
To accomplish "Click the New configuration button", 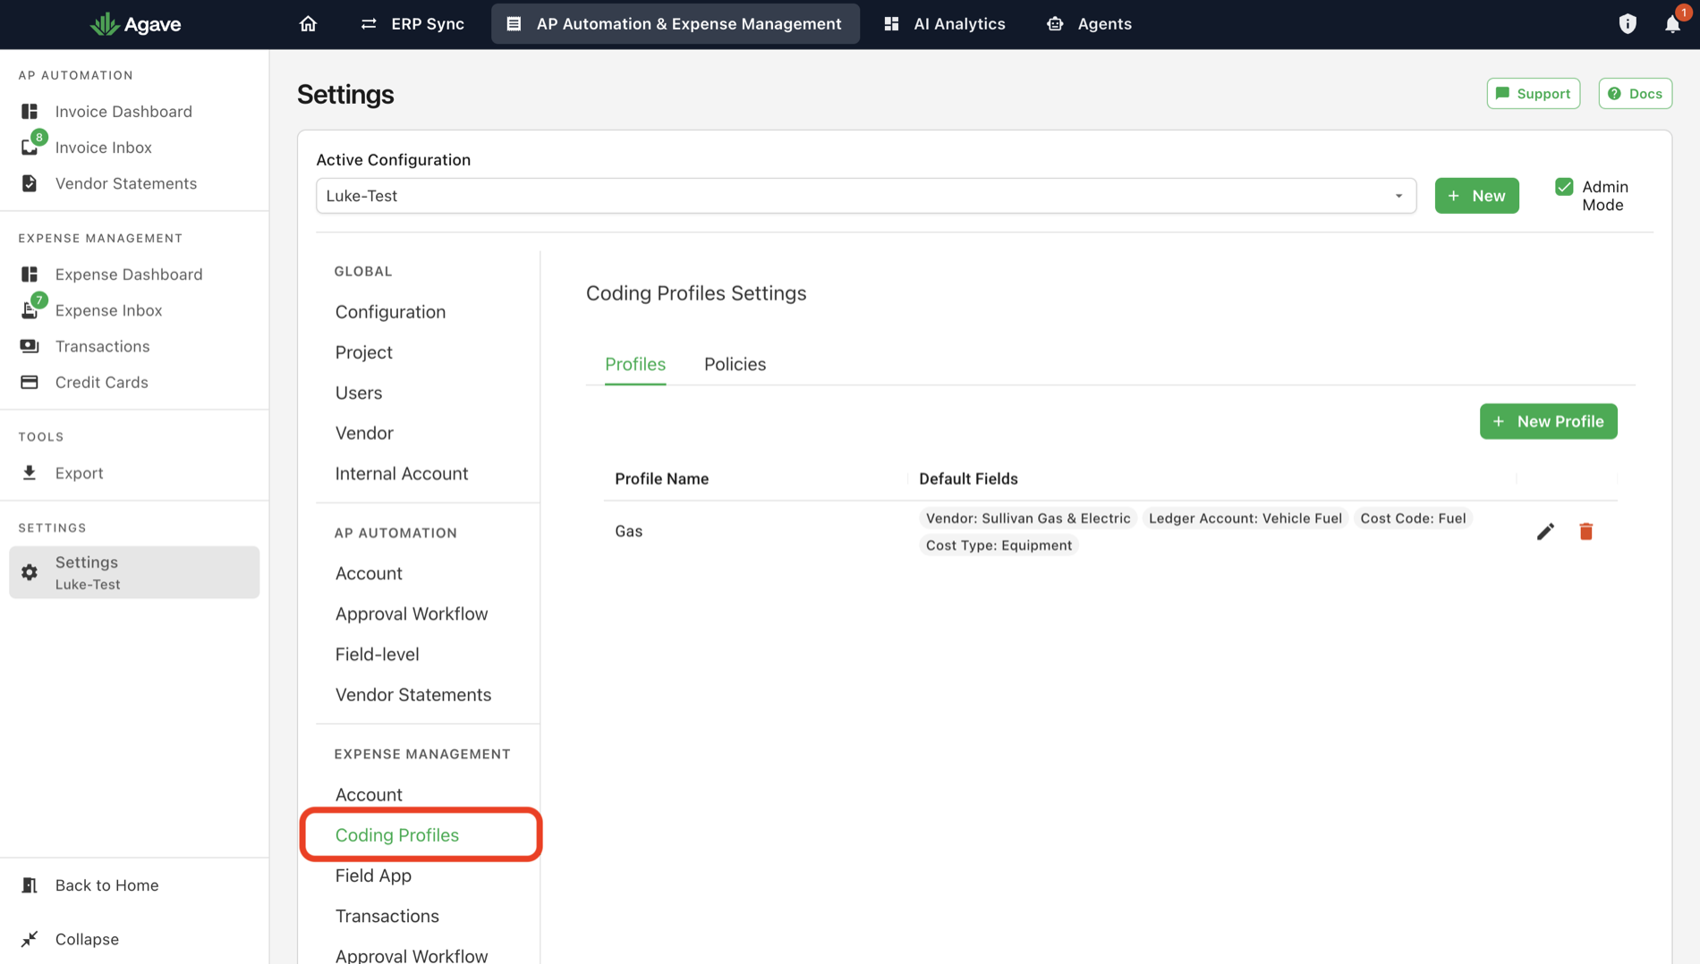I will (x=1476, y=196).
